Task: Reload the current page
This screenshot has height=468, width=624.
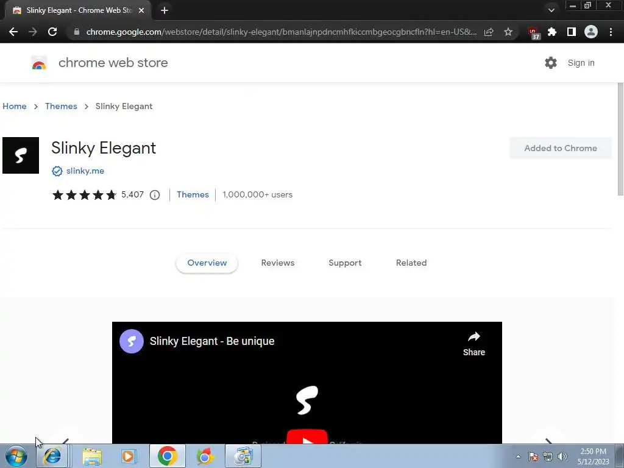Action: click(x=52, y=32)
